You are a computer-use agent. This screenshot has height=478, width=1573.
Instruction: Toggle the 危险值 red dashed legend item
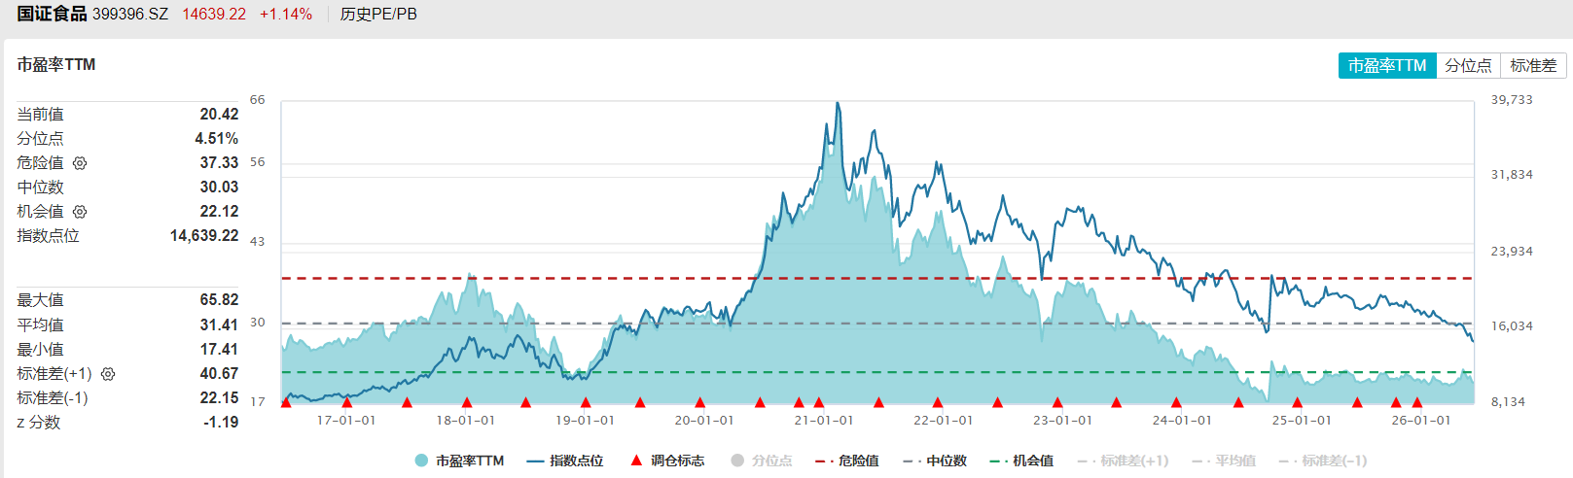click(x=847, y=461)
